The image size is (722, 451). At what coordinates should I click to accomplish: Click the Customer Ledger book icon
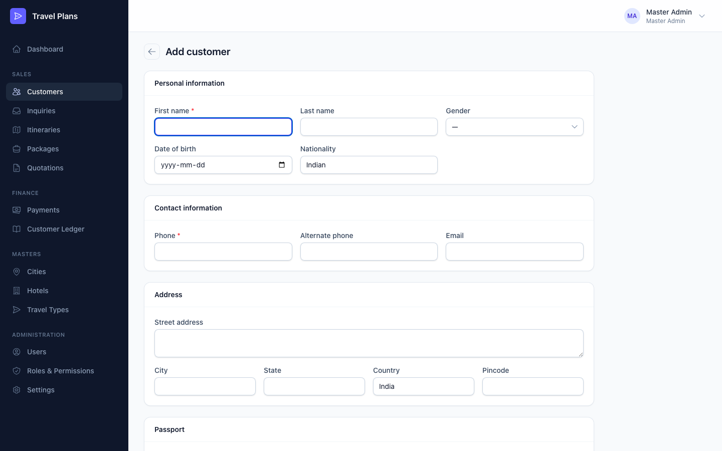[17, 229]
